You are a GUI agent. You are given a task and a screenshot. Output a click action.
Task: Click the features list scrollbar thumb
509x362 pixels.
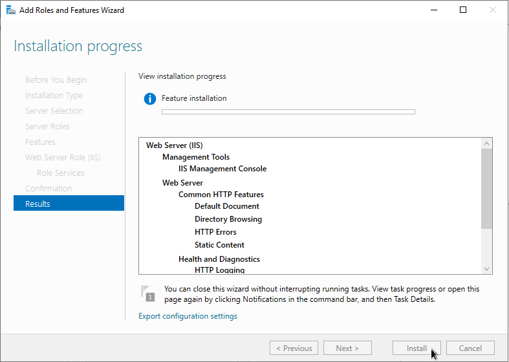[486, 189]
